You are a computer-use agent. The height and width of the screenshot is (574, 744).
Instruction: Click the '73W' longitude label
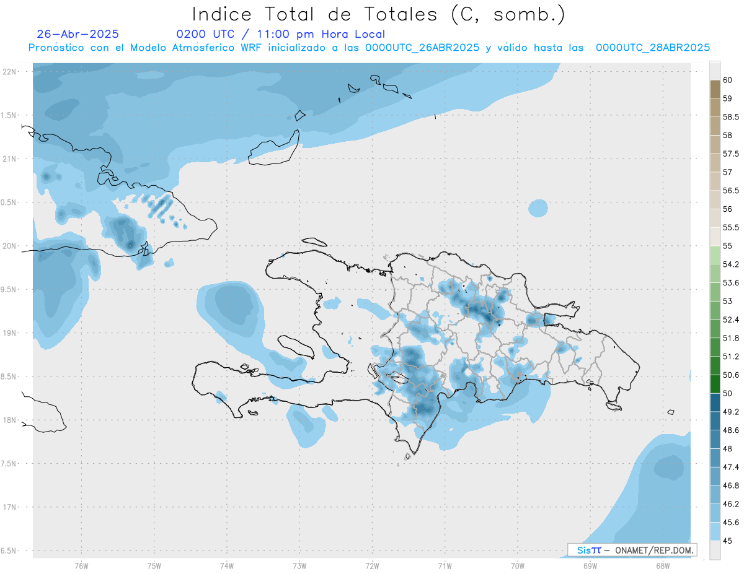(x=299, y=566)
